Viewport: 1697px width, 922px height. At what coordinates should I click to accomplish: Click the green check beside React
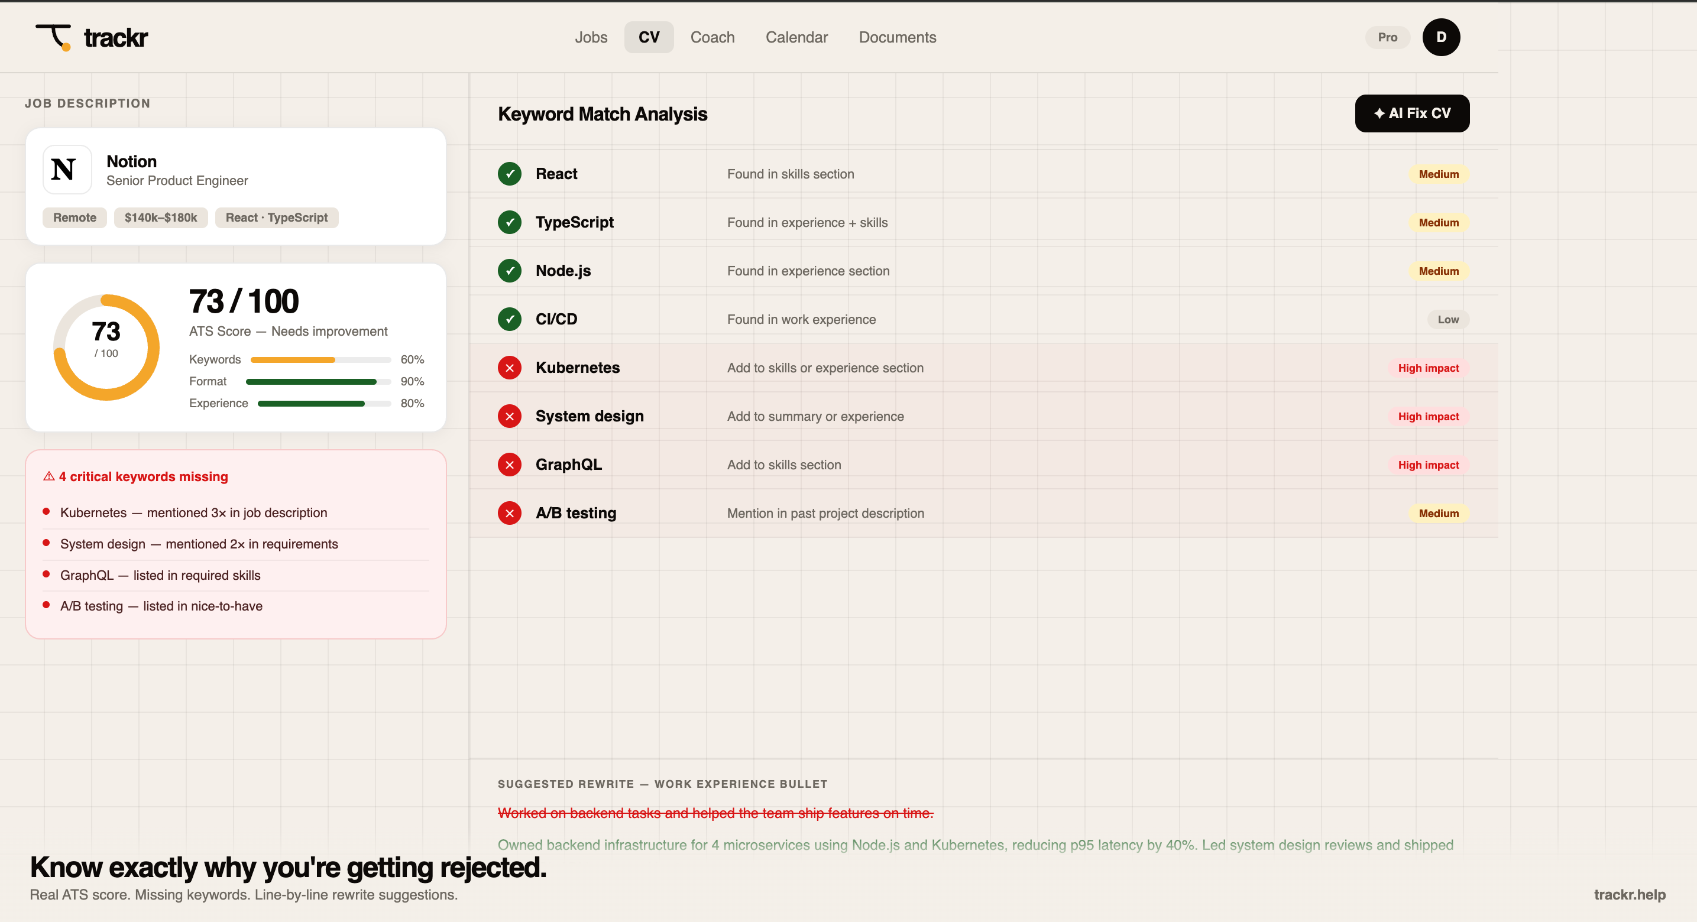[509, 174]
